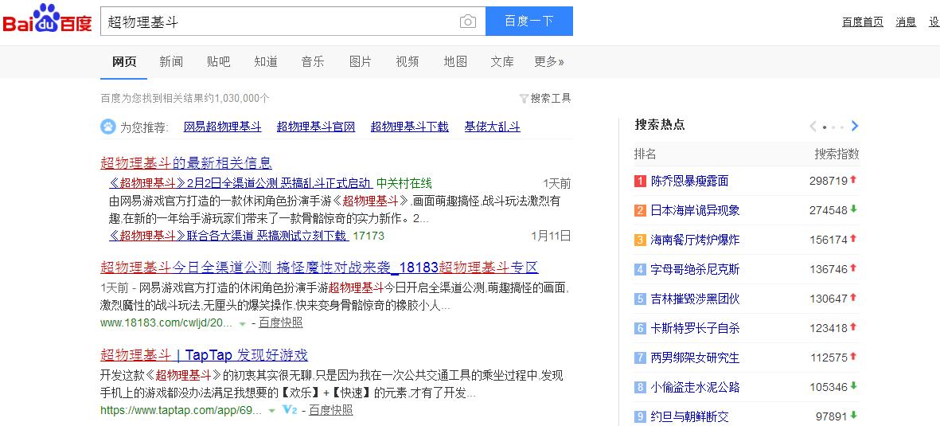
Task: Expand dropdown arrow beside taptap.com URL
Action: tap(271, 411)
